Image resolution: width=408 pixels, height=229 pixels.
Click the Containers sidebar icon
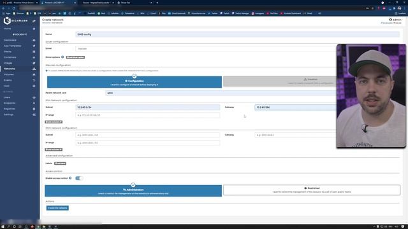tap(34, 57)
